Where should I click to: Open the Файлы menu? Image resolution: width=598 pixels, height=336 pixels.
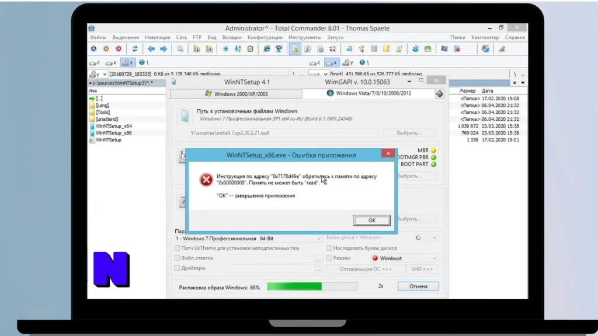click(x=98, y=37)
